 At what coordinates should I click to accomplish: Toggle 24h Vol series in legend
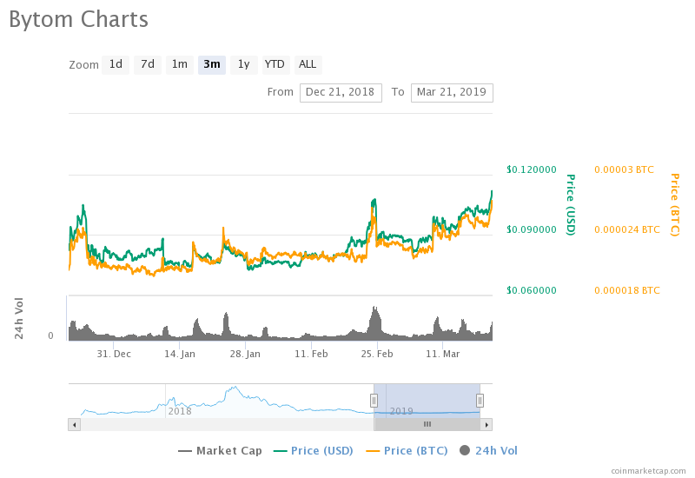click(x=488, y=450)
